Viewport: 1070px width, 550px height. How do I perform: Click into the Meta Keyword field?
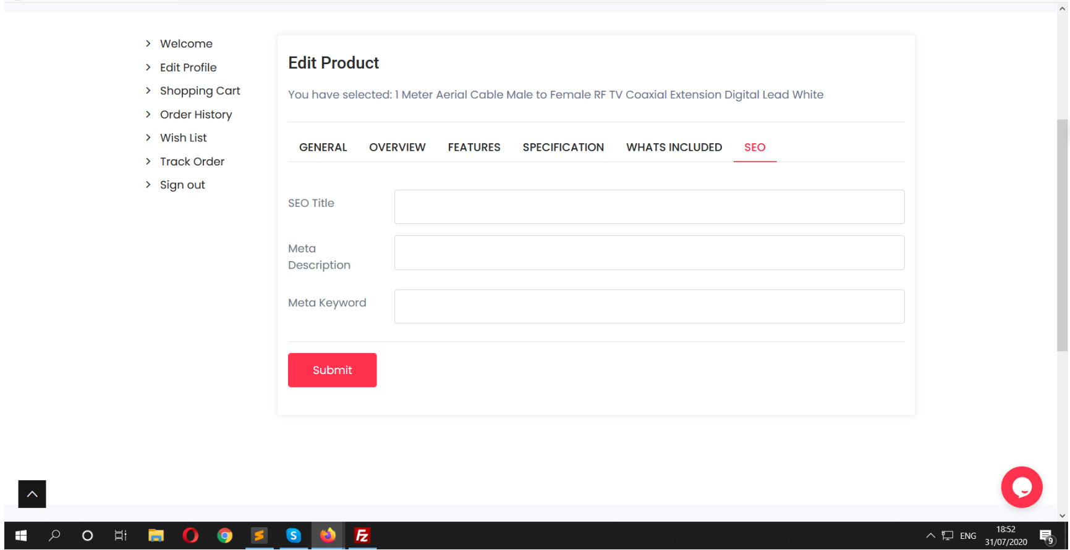[649, 307]
